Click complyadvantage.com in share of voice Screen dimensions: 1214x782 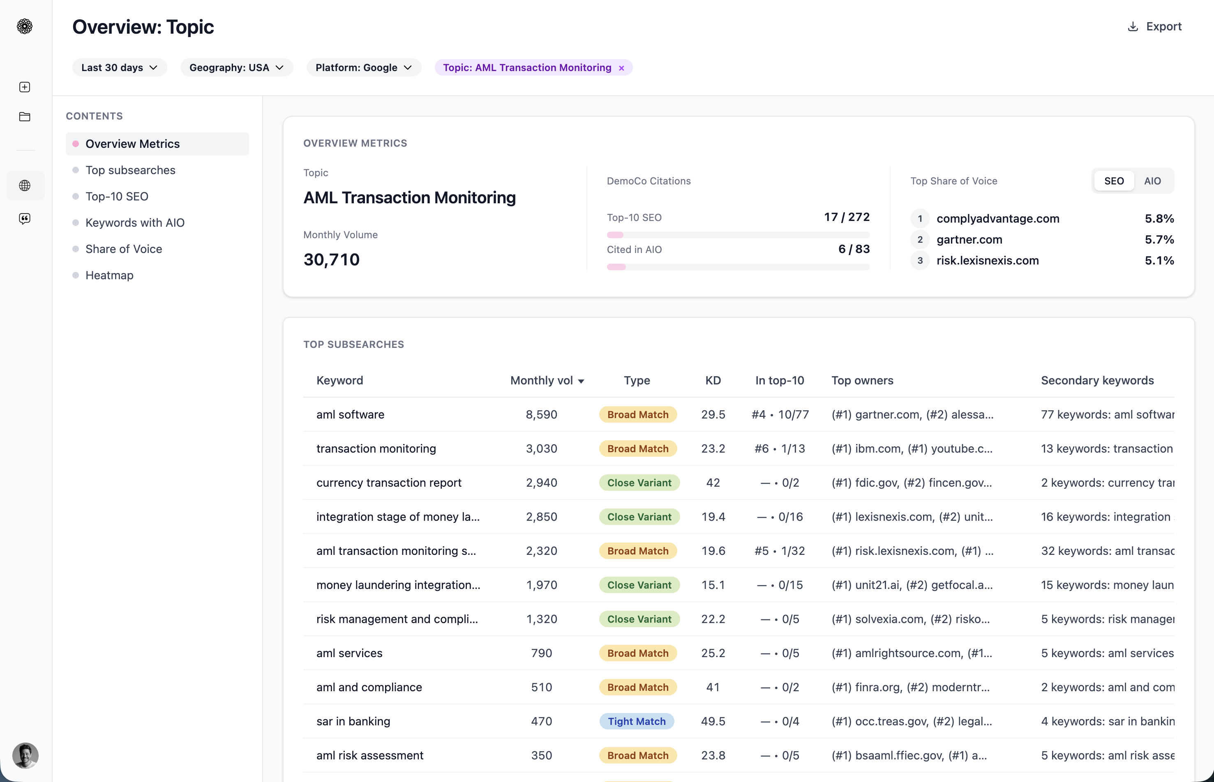(x=997, y=218)
